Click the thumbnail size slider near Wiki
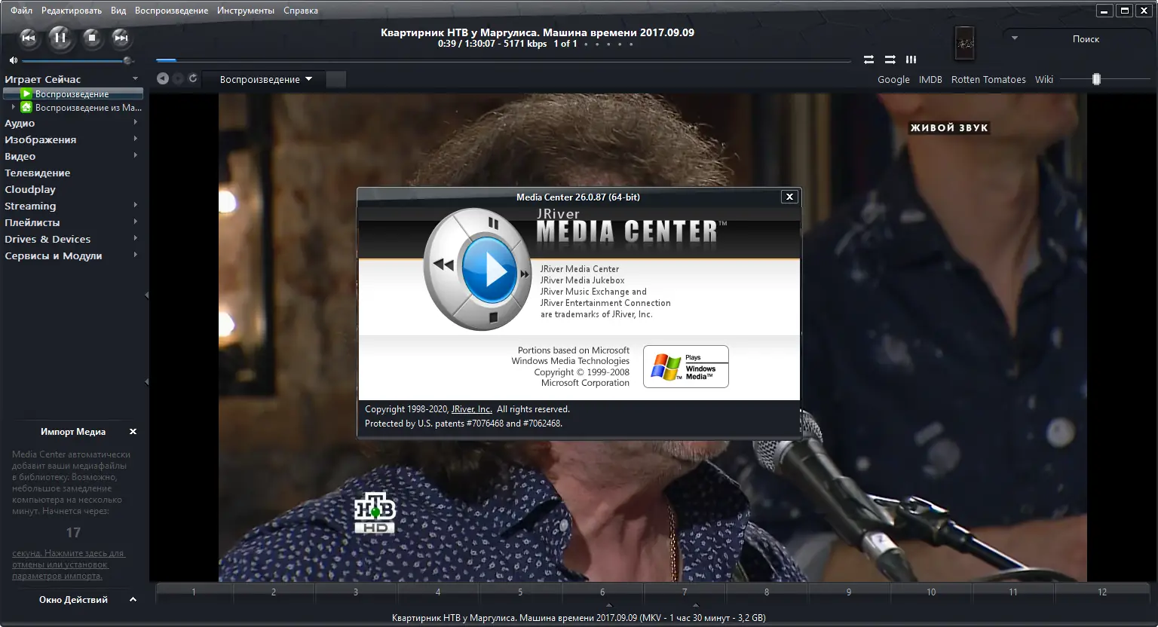1158x627 pixels. [1104, 79]
